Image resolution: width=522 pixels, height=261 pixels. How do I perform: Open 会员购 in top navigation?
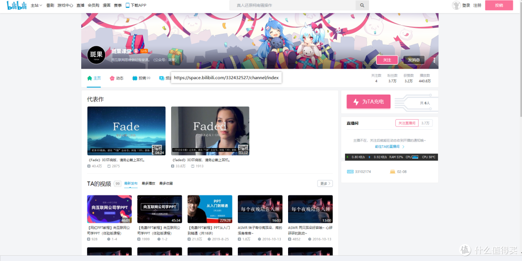coord(94,5)
